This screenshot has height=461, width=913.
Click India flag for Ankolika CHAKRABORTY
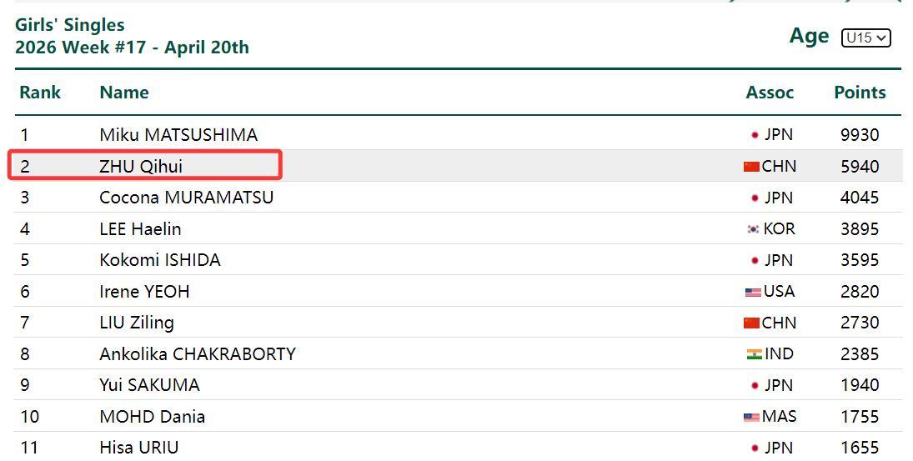(754, 354)
